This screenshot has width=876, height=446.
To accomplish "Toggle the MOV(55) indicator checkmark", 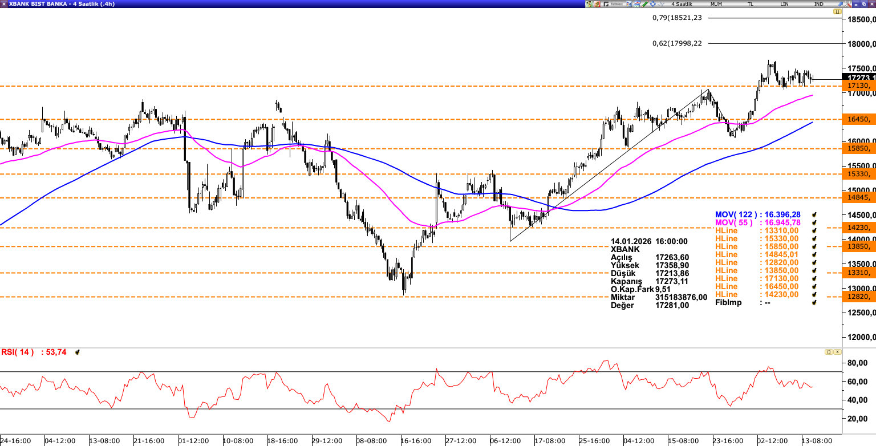I will tap(814, 222).
